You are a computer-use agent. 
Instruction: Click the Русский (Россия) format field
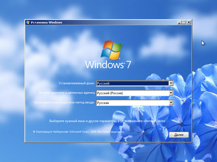tap(132, 93)
